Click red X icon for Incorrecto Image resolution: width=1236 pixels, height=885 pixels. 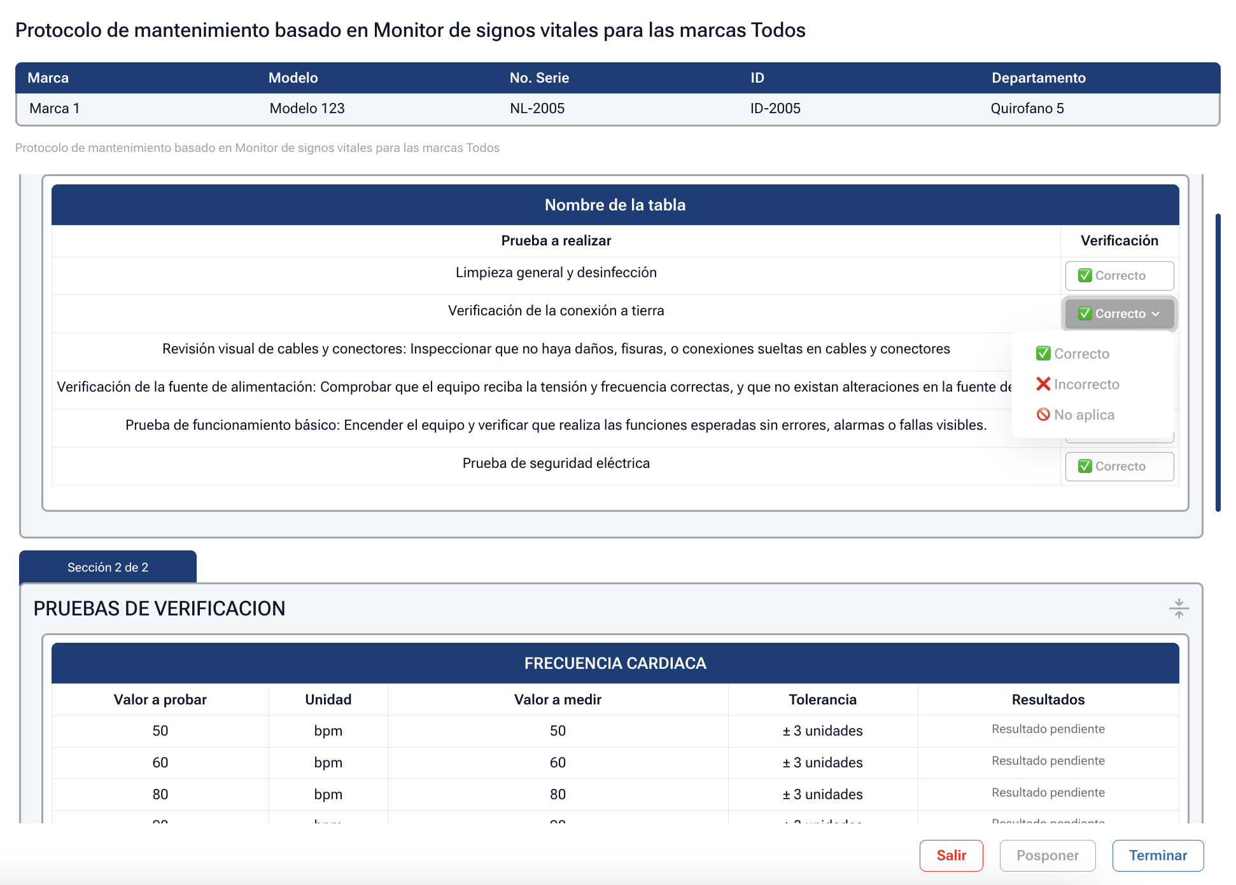click(x=1043, y=384)
